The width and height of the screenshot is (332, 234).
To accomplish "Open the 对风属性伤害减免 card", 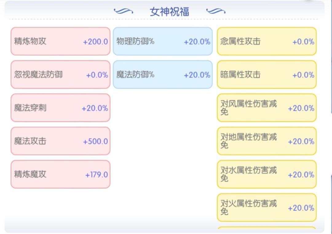I will tap(267, 108).
